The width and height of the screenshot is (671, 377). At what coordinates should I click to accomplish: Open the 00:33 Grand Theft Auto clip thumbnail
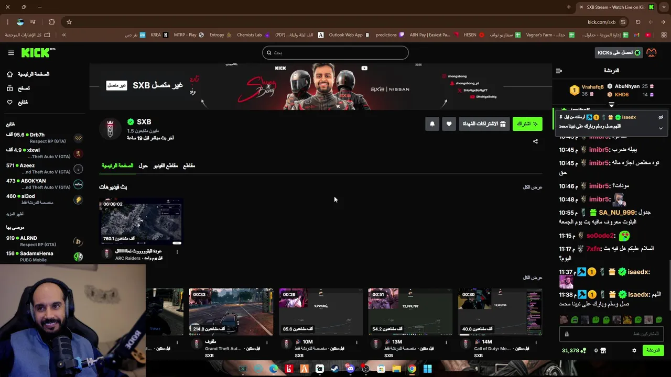pos(231,312)
